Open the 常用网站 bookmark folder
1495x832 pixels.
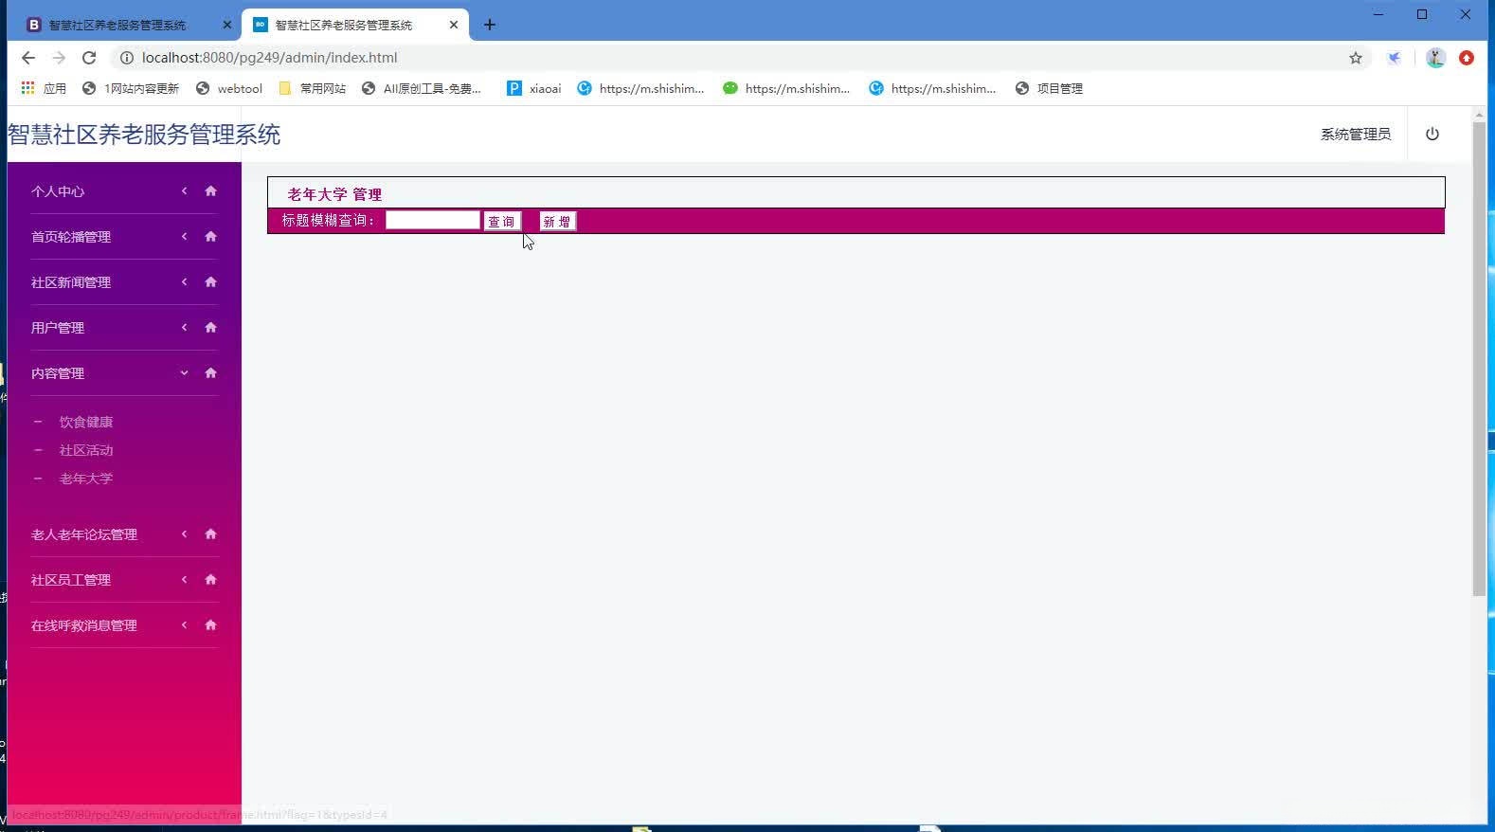click(x=313, y=88)
